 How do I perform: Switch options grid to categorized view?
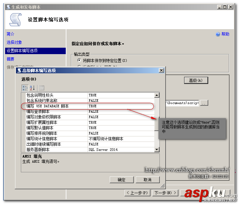tap(25, 88)
